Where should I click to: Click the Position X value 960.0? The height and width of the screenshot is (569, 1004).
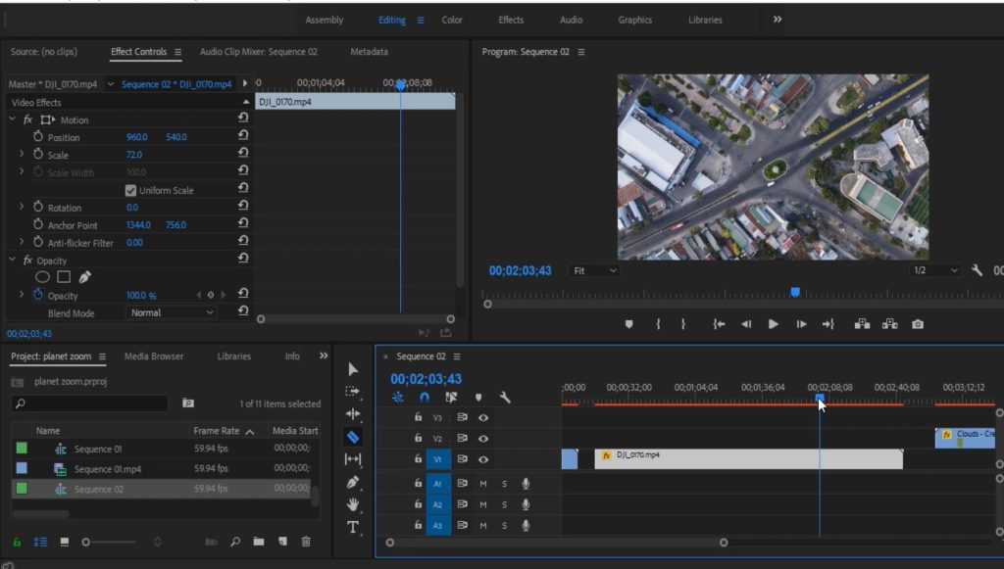tap(136, 137)
